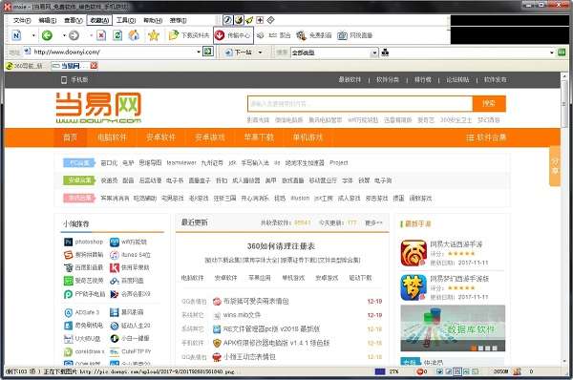Screen dimensions: 573x380
Task: Stop loading with the red X icon
Action: tap(101, 35)
